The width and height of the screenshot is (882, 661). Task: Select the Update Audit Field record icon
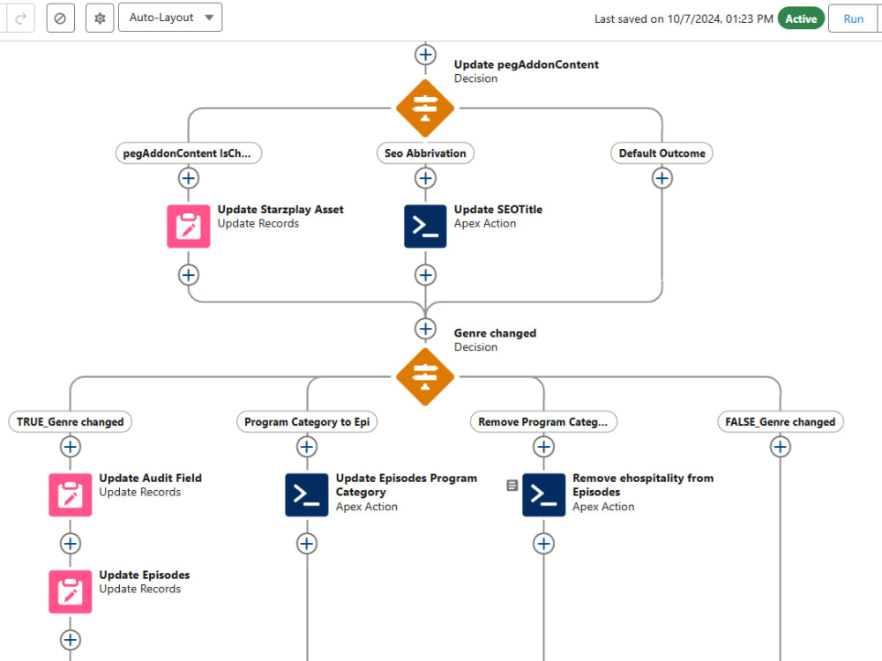pos(71,494)
